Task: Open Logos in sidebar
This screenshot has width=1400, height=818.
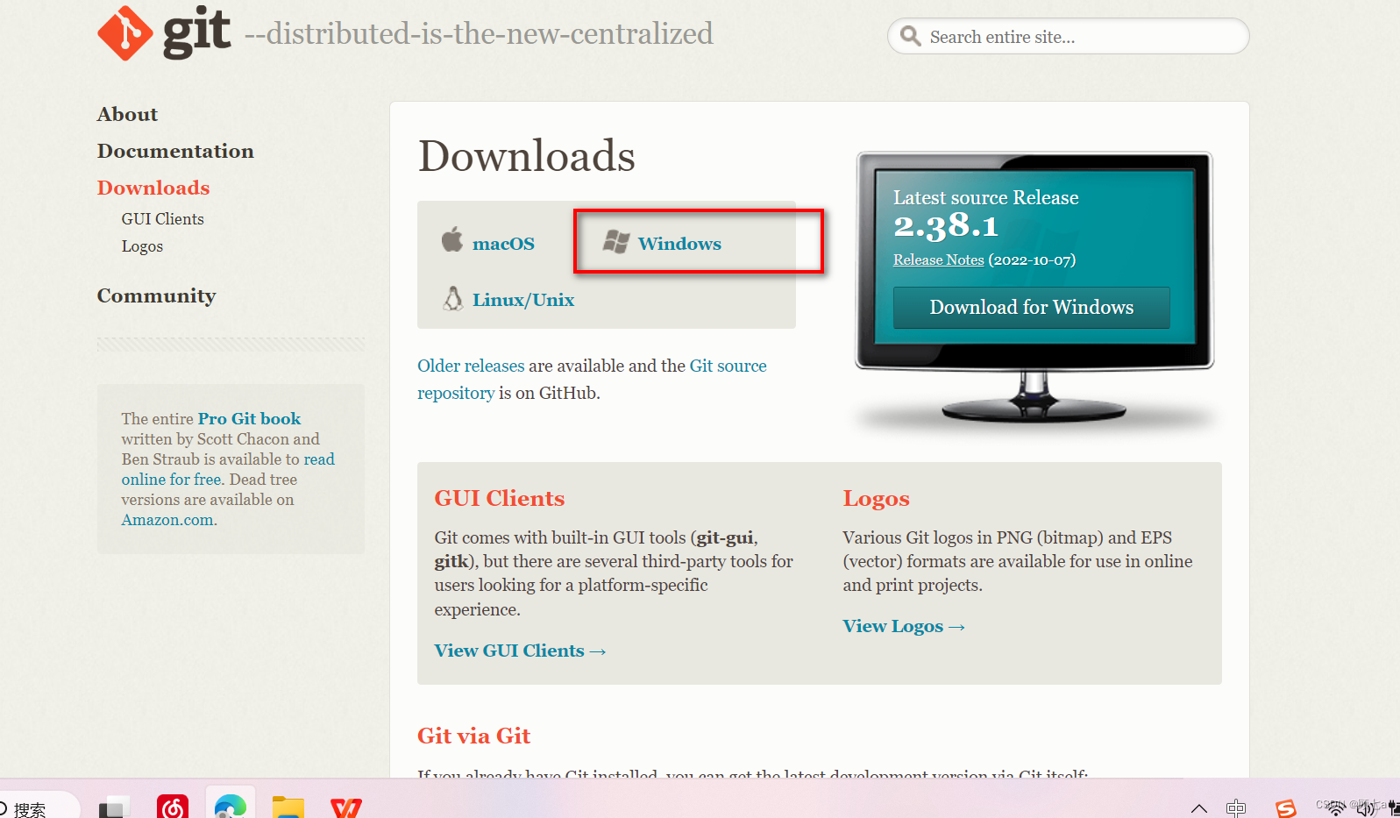Action: pyautogui.click(x=142, y=246)
